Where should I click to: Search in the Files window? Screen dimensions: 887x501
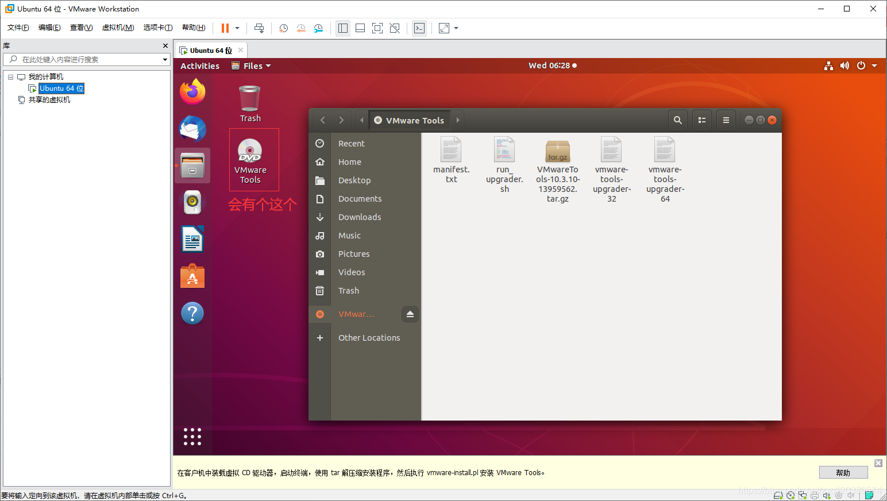click(x=678, y=120)
